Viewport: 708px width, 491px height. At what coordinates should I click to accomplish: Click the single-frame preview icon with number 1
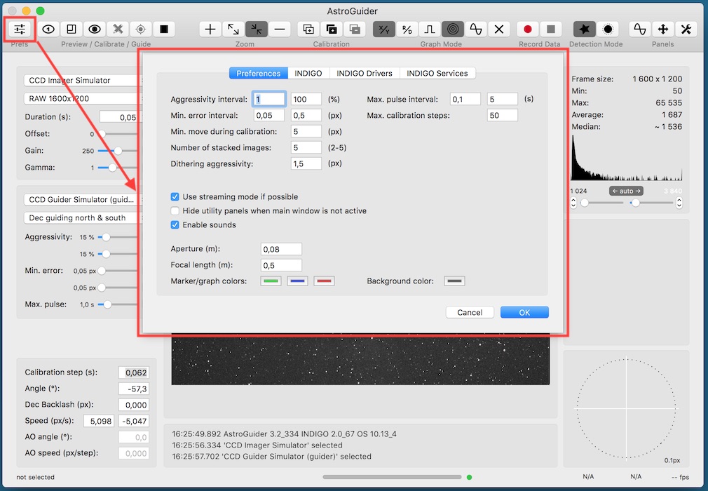coord(48,29)
